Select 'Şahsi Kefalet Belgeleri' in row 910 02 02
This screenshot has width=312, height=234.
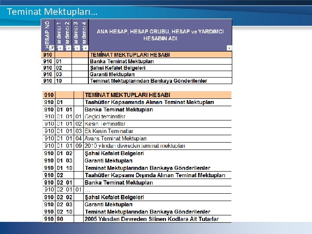coord(114,198)
